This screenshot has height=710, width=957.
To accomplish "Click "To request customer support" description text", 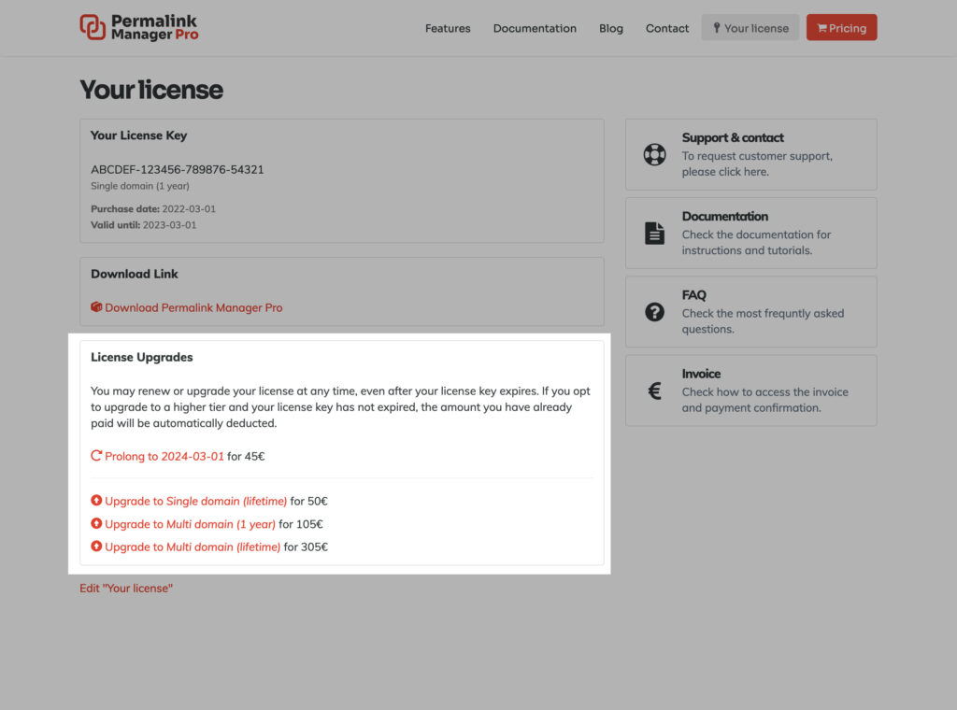I will (x=757, y=164).
